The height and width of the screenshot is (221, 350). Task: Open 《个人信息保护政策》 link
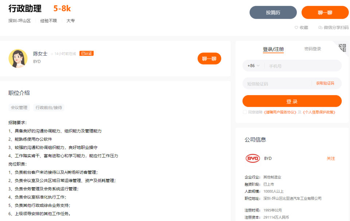tap(319, 112)
